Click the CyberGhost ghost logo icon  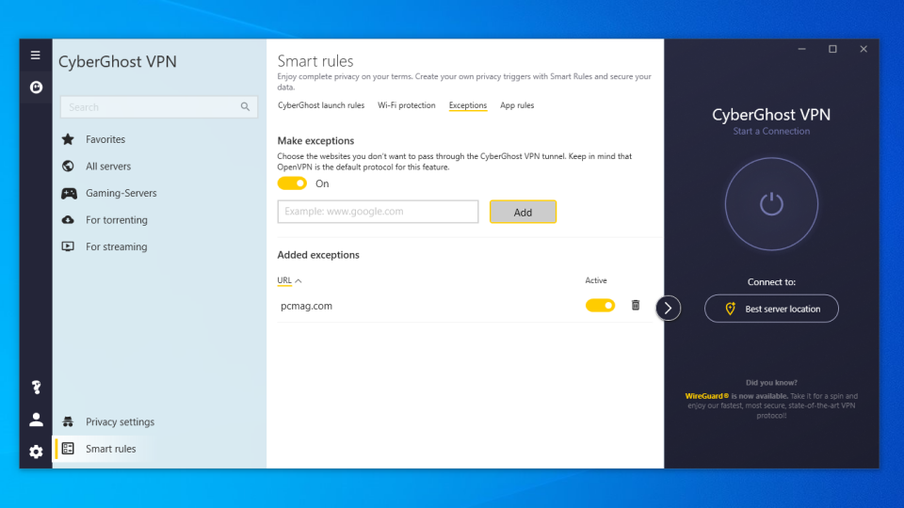click(36, 87)
